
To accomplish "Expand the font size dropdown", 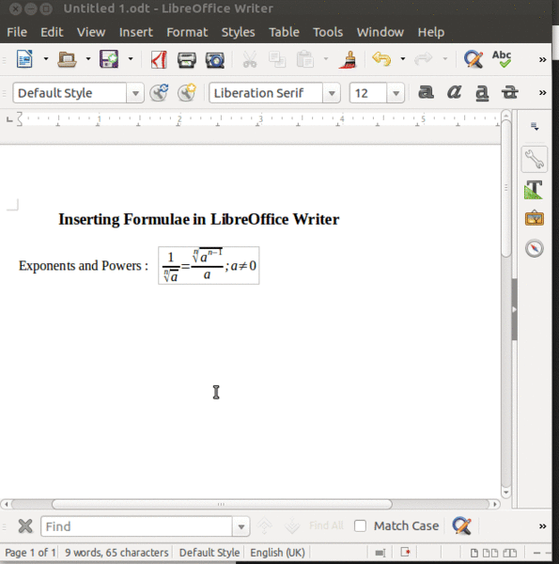I will pos(396,93).
